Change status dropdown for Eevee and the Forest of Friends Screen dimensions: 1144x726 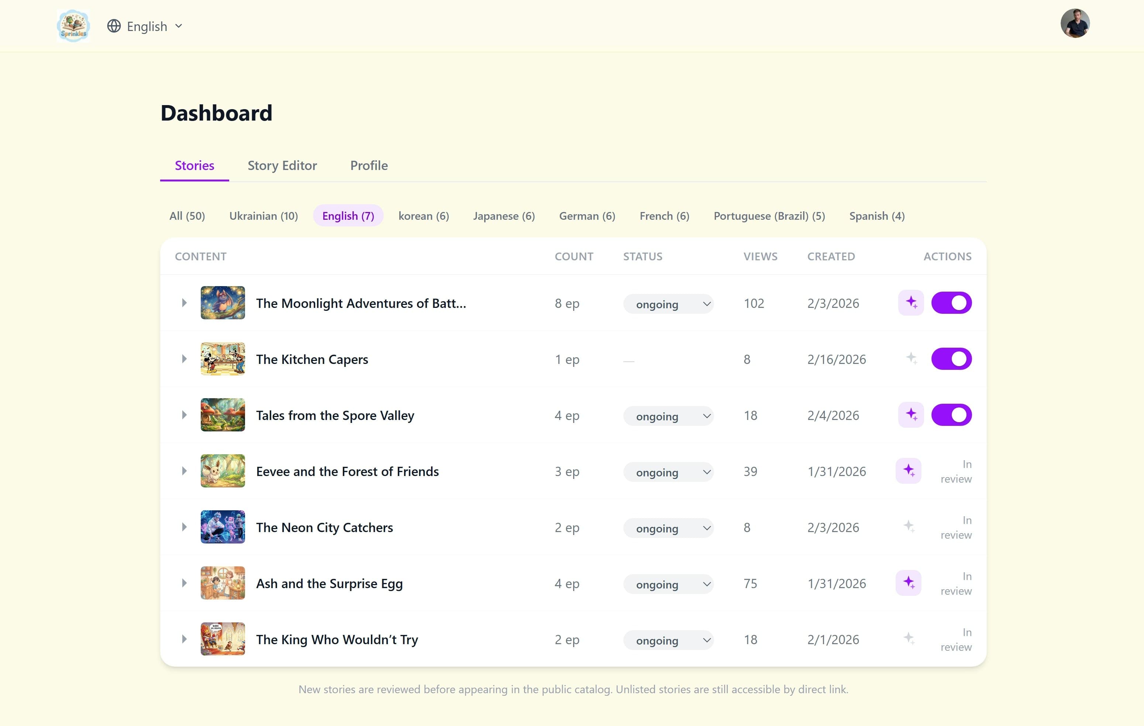(x=668, y=472)
